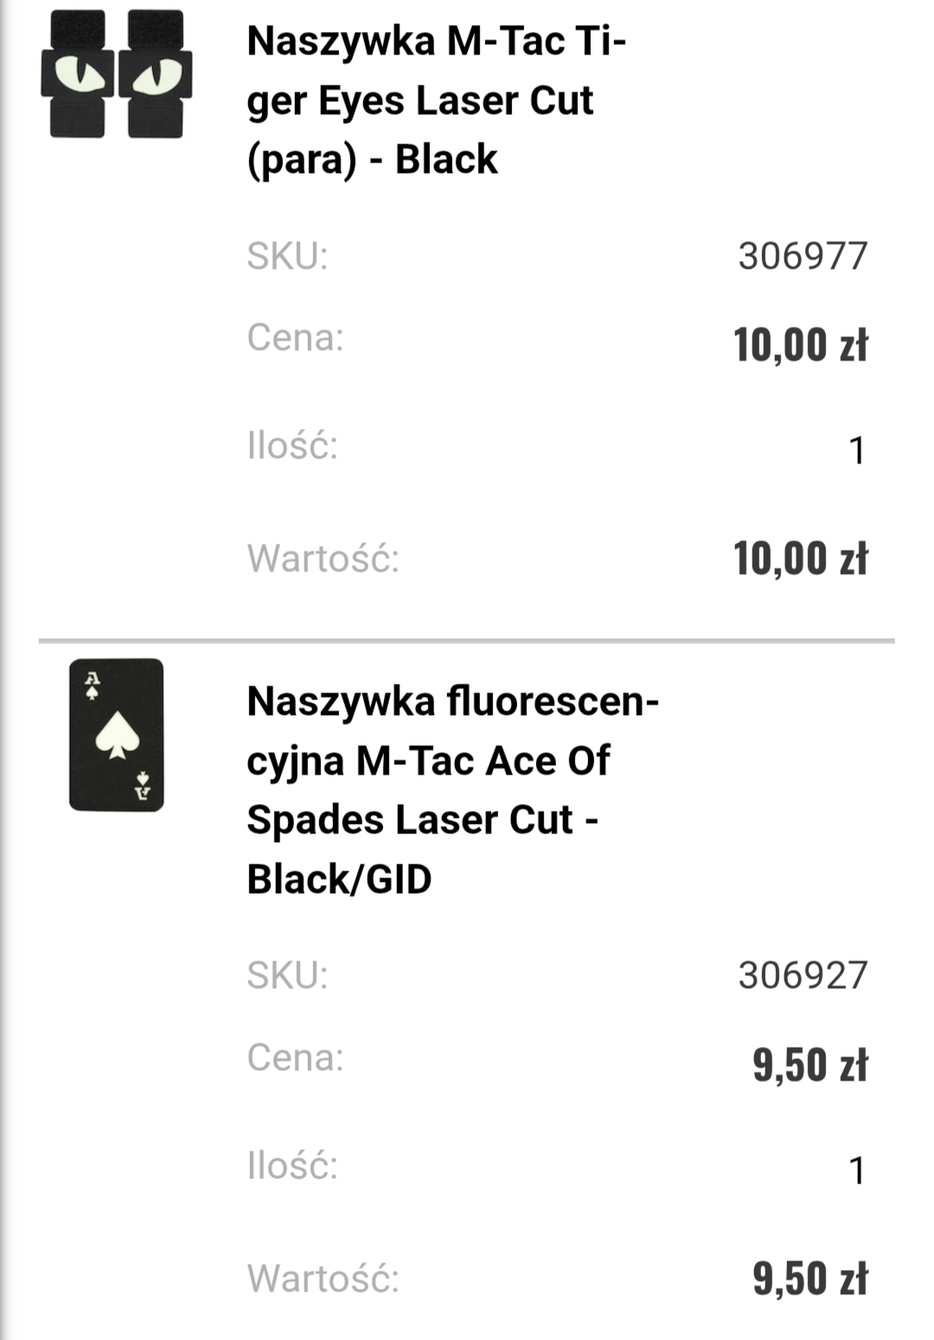Viewport: 934px width, 1340px height.
Task: Click the Tiger Eyes unit price 10,00 zł
Action: coord(800,344)
